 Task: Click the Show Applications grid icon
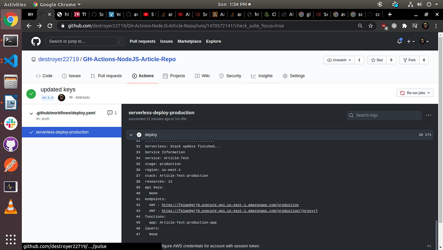(x=10, y=239)
